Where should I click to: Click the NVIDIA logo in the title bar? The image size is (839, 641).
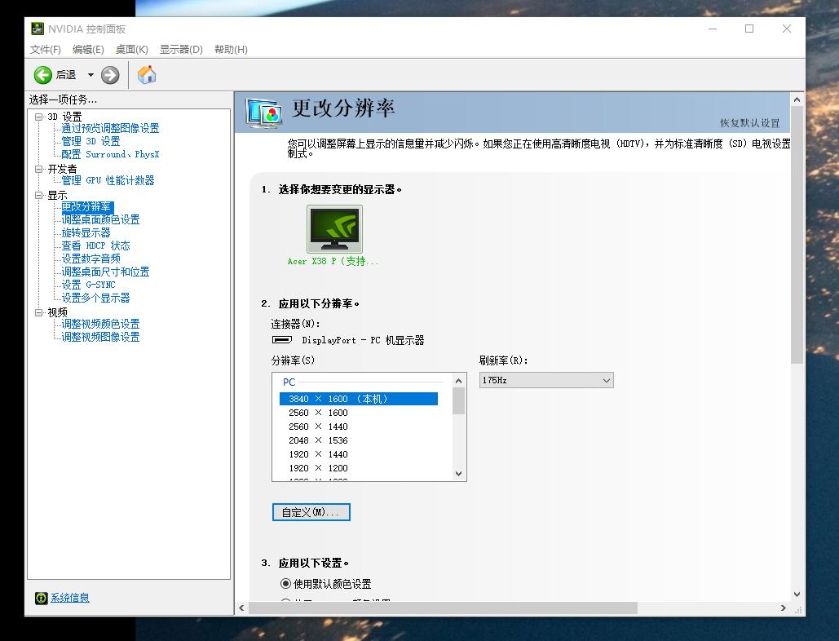pyautogui.click(x=36, y=28)
